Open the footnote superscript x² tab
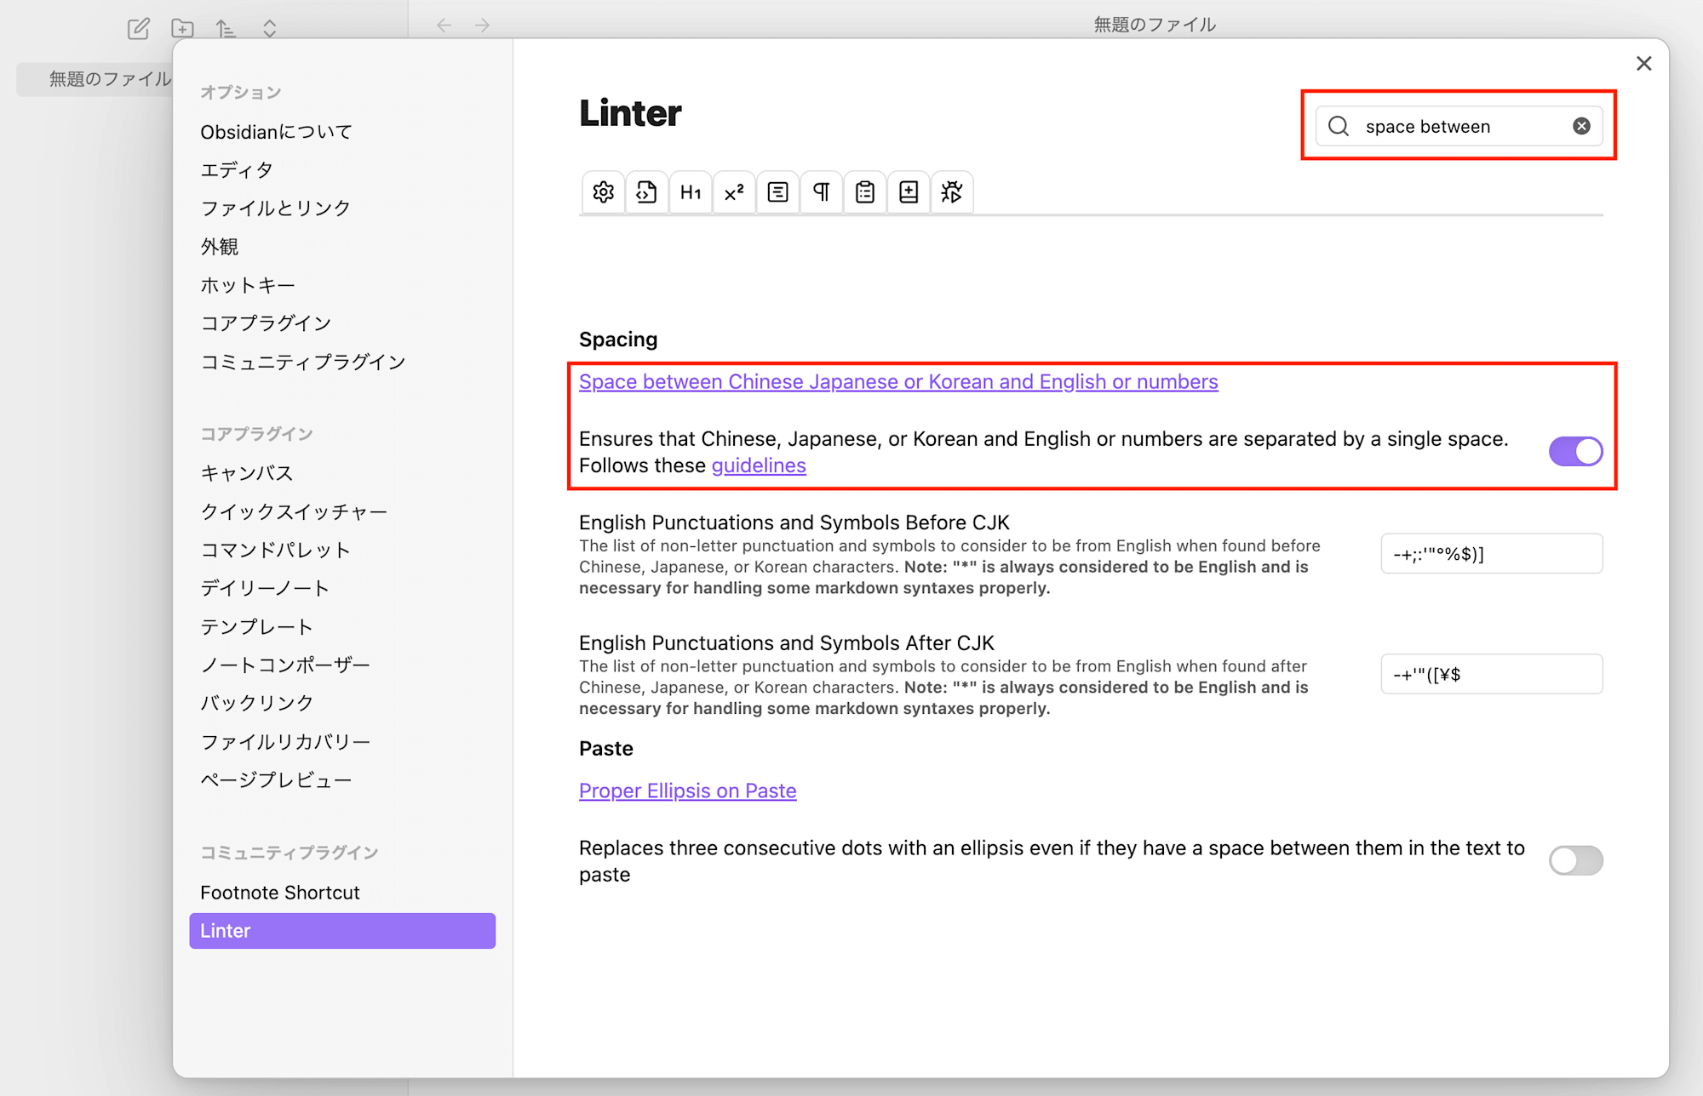 (x=734, y=192)
